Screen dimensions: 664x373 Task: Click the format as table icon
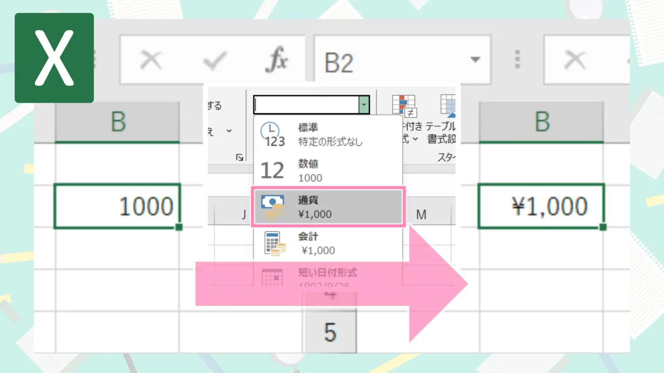[x=448, y=105]
